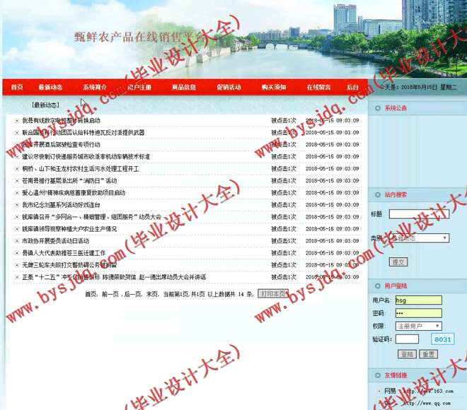This screenshot has height=410, width=467.
Task: Open news 钱库镇领导视察种植大户农业生产情况
Action: pyautogui.click(x=69, y=229)
